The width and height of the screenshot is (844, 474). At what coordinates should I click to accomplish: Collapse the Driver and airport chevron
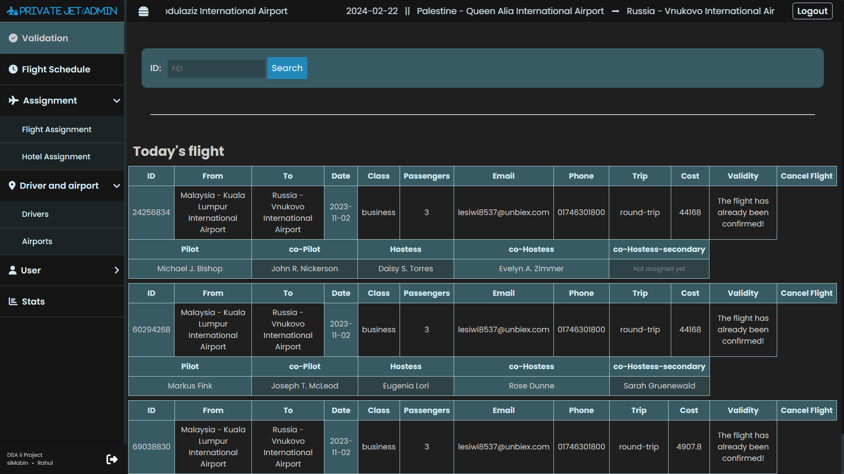116,186
